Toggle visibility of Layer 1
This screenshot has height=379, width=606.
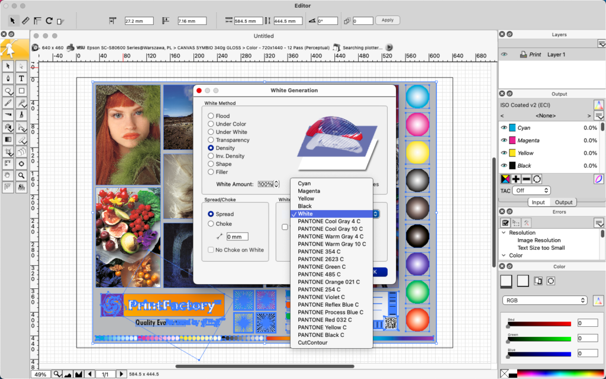pos(504,54)
